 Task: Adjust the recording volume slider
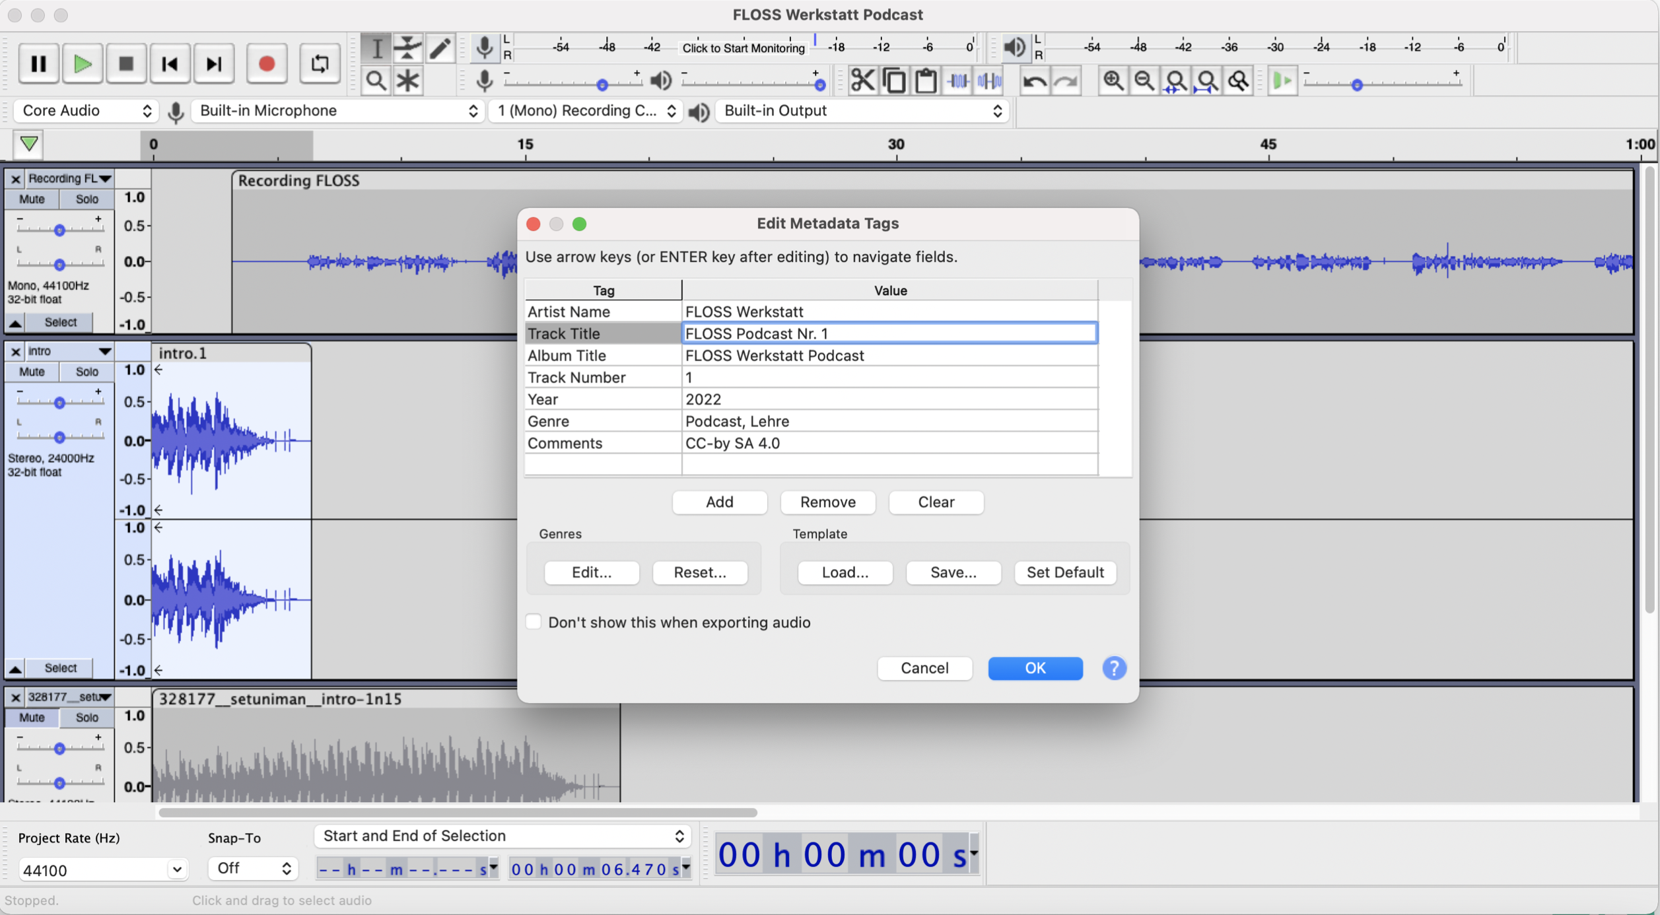pyautogui.click(x=572, y=83)
